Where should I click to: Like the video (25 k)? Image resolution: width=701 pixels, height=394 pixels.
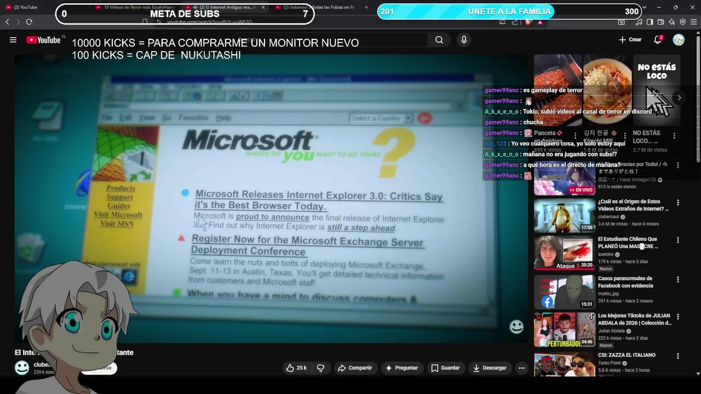pos(296,368)
